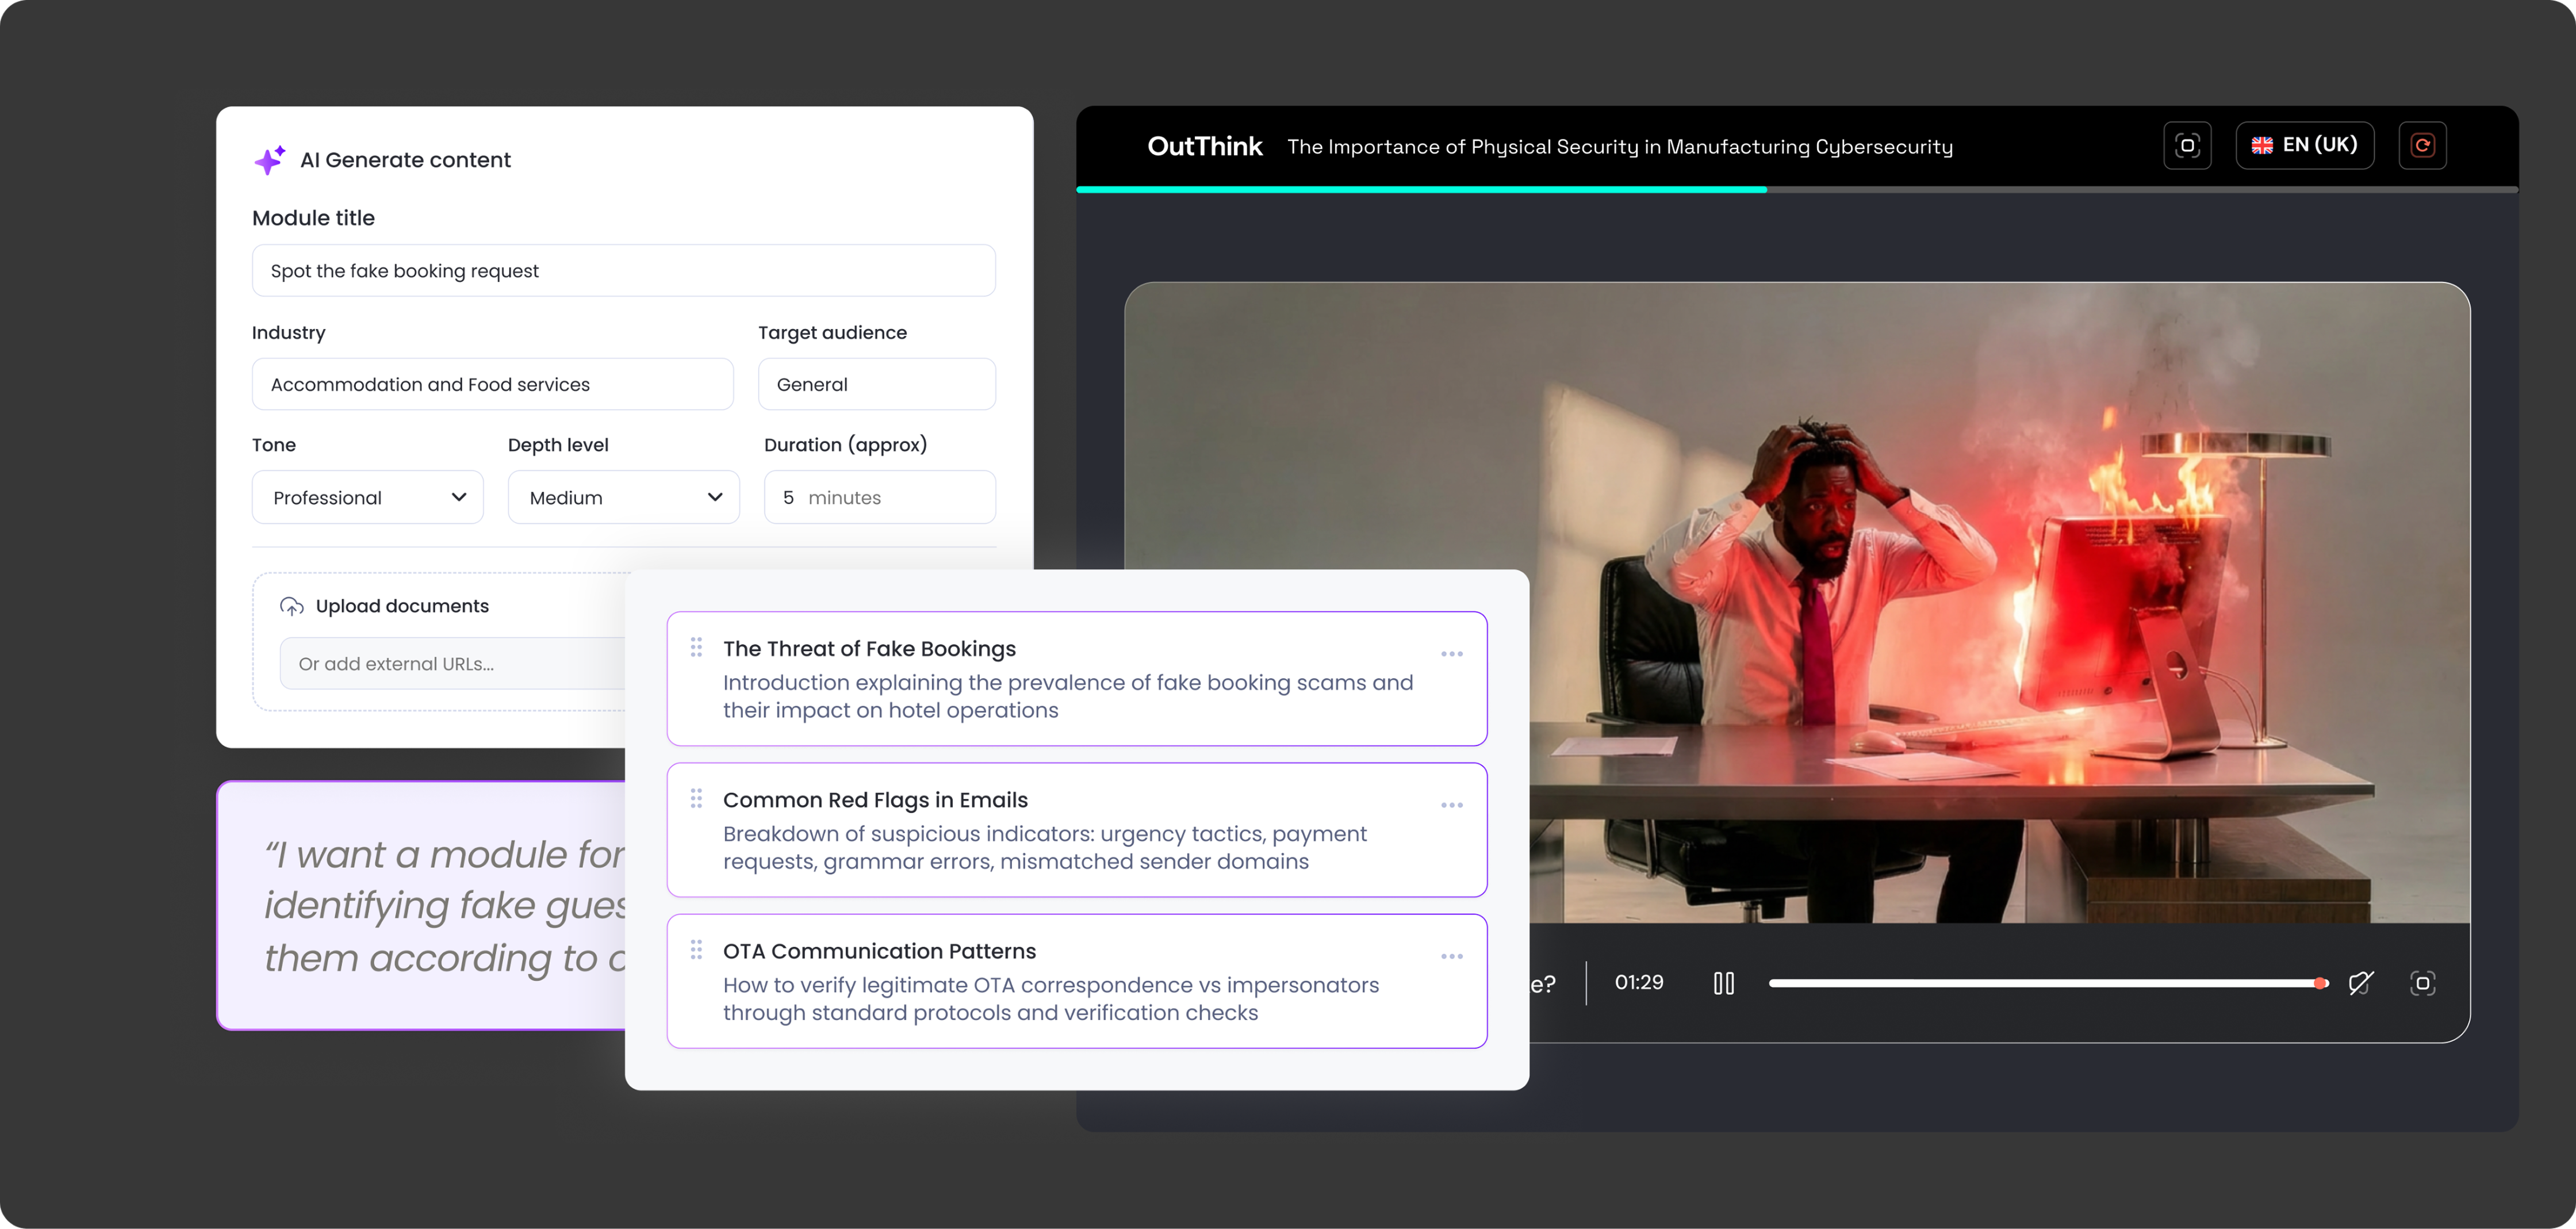Screen dimensions: 2576x1229
Task: Click the Breakdown of suspicious indicators description
Action: pos(1045,847)
